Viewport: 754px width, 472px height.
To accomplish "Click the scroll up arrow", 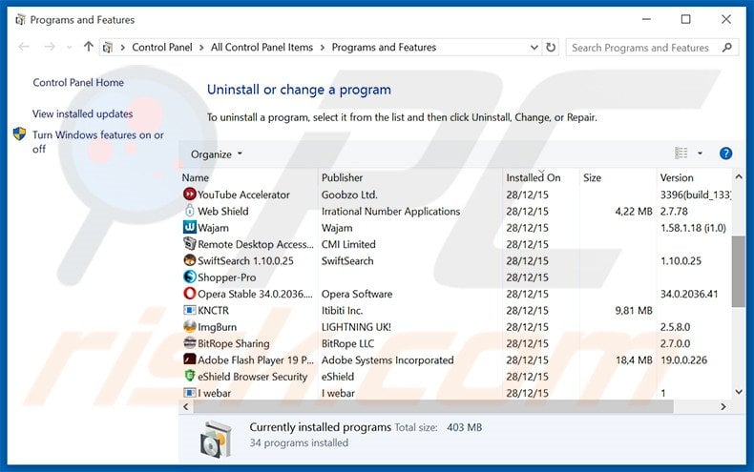I will [x=739, y=176].
